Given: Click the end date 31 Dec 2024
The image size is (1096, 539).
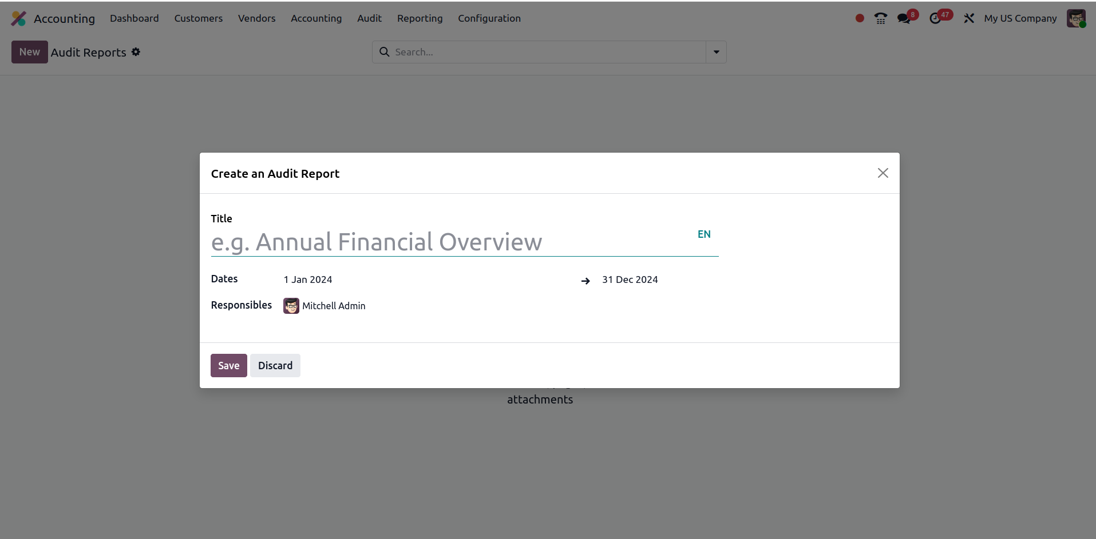Looking at the screenshot, I should coord(630,280).
